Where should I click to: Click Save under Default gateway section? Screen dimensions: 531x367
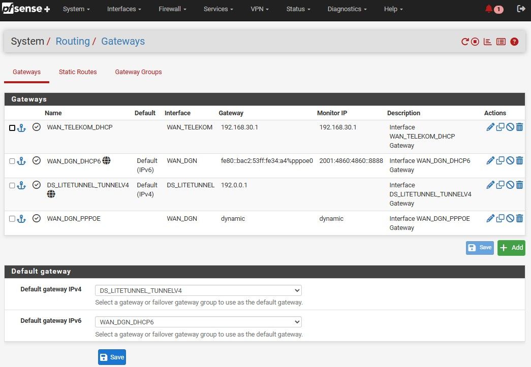pyautogui.click(x=112, y=357)
